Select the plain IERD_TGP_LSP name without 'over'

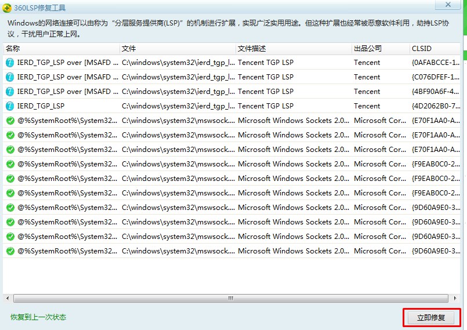[x=41, y=106]
